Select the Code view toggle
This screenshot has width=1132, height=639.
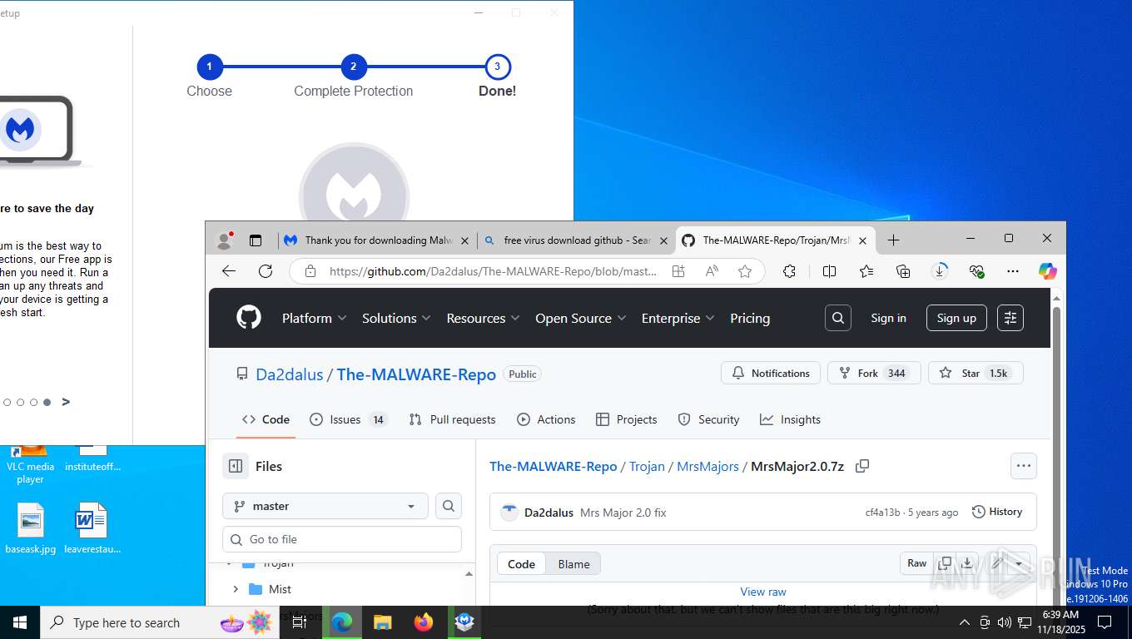[521, 564]
